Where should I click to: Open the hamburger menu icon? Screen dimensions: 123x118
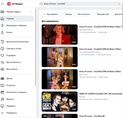pos(2,4)
